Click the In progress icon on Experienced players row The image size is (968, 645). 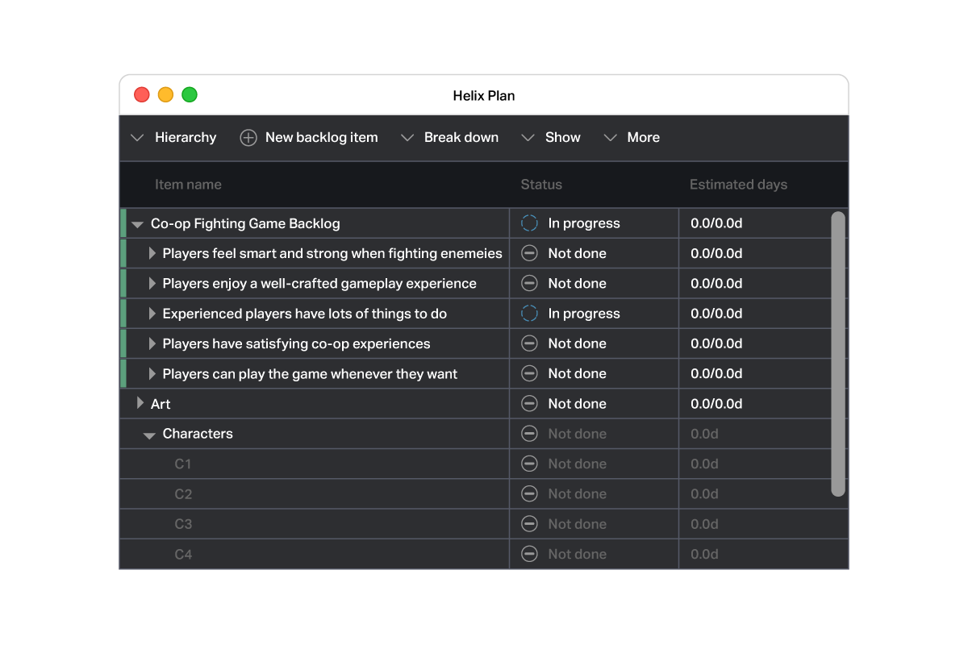point(529,313)
